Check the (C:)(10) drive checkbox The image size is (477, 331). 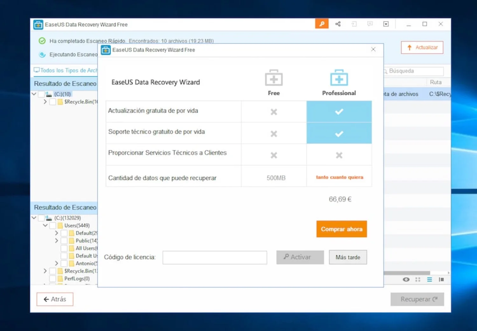point(41,94)
